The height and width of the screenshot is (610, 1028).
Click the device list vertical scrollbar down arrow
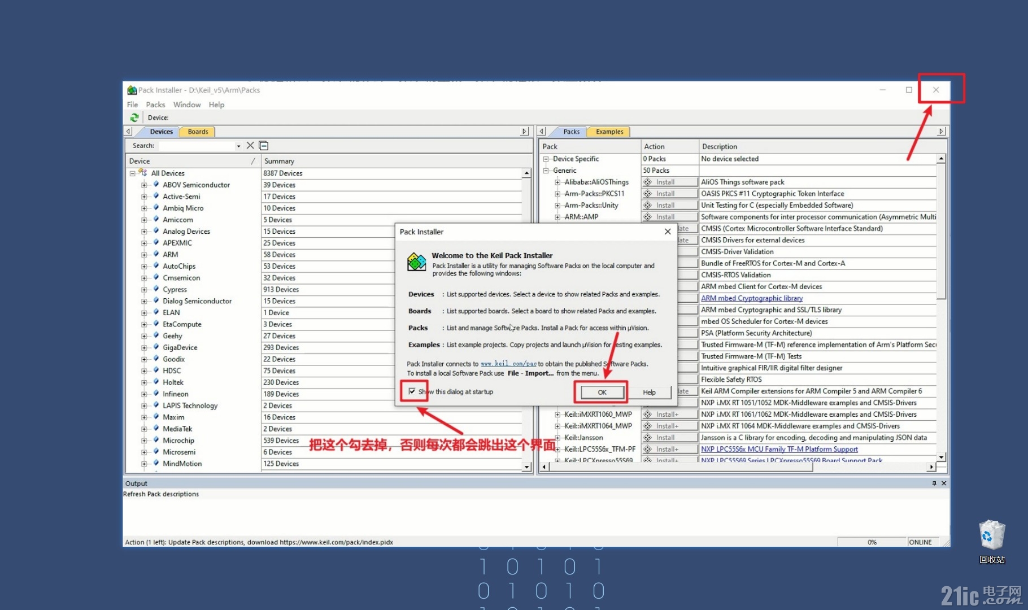coord(526,467)
